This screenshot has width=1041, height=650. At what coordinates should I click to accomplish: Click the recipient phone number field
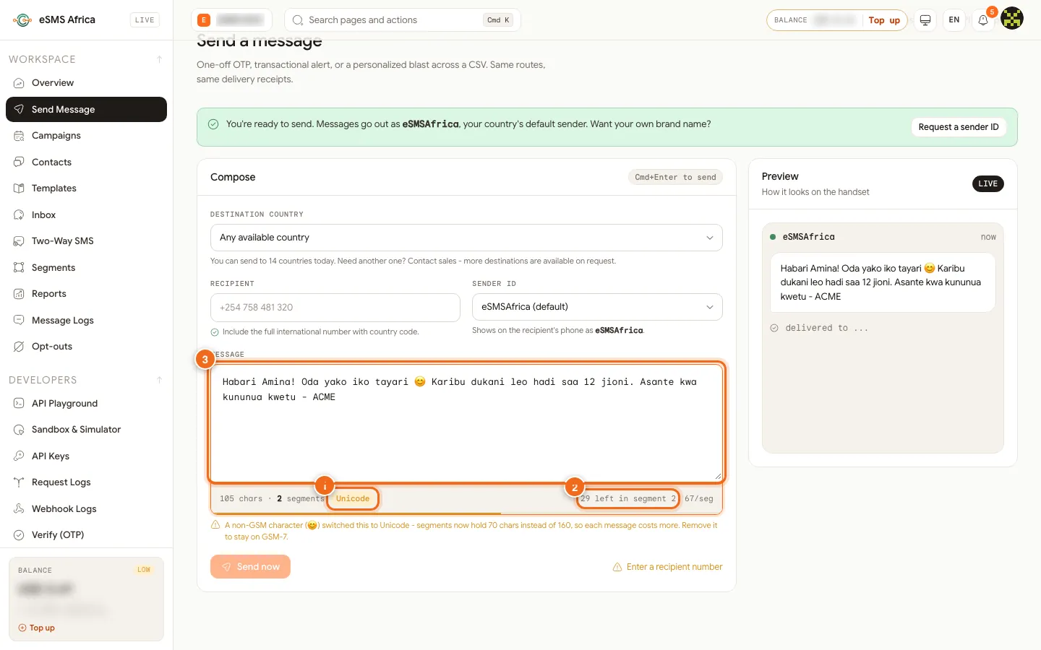(x=335, y=308)
